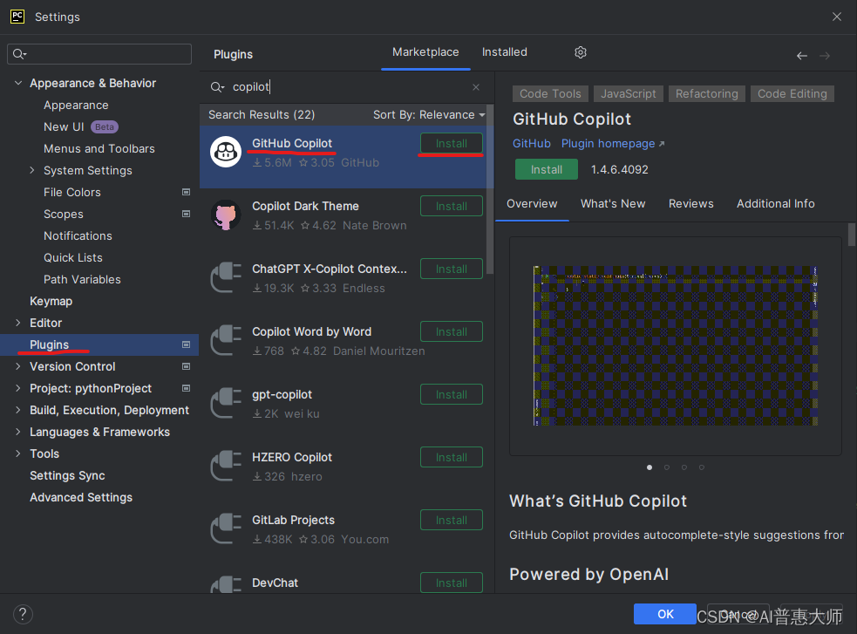
Task: Click the JavaScript tag
Action: [x=628, y=94]
